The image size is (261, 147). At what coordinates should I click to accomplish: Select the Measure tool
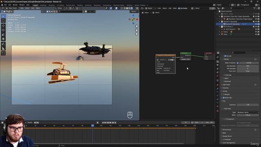(3, 48)
